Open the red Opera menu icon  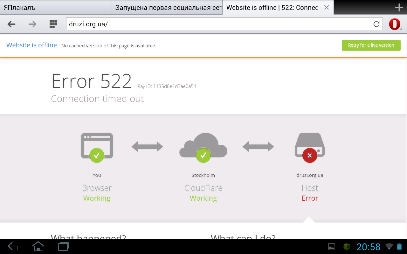point(395,24)
